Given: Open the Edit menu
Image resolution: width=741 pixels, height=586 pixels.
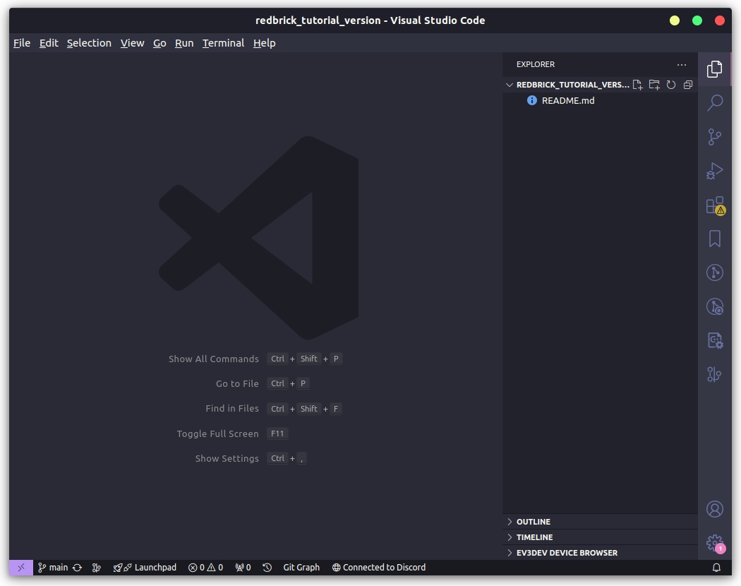Looking at the screenshot, I should (49, 43).
